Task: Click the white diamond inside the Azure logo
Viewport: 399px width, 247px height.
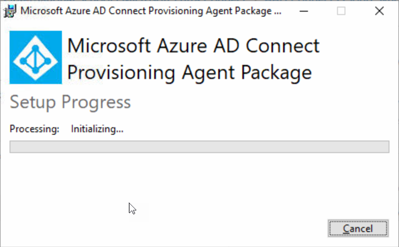Action: pos(36,57)
